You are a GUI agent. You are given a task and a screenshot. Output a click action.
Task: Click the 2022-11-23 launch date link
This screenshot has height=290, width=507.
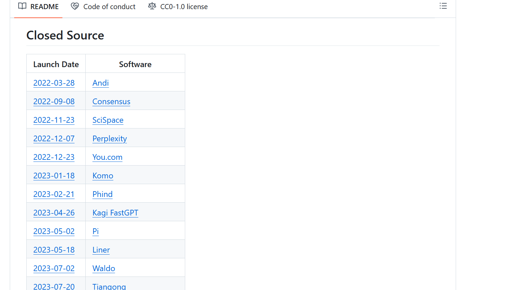[54, 120]
